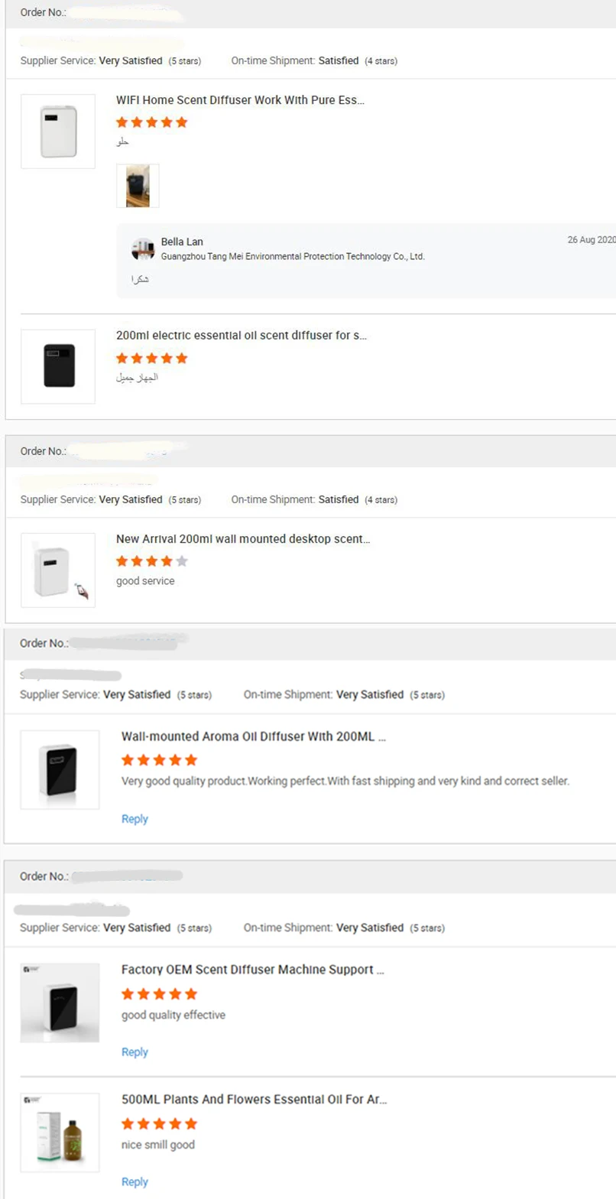View the customer's uploaded review photo
616x1199 pixels.
(x=138, y=185)
